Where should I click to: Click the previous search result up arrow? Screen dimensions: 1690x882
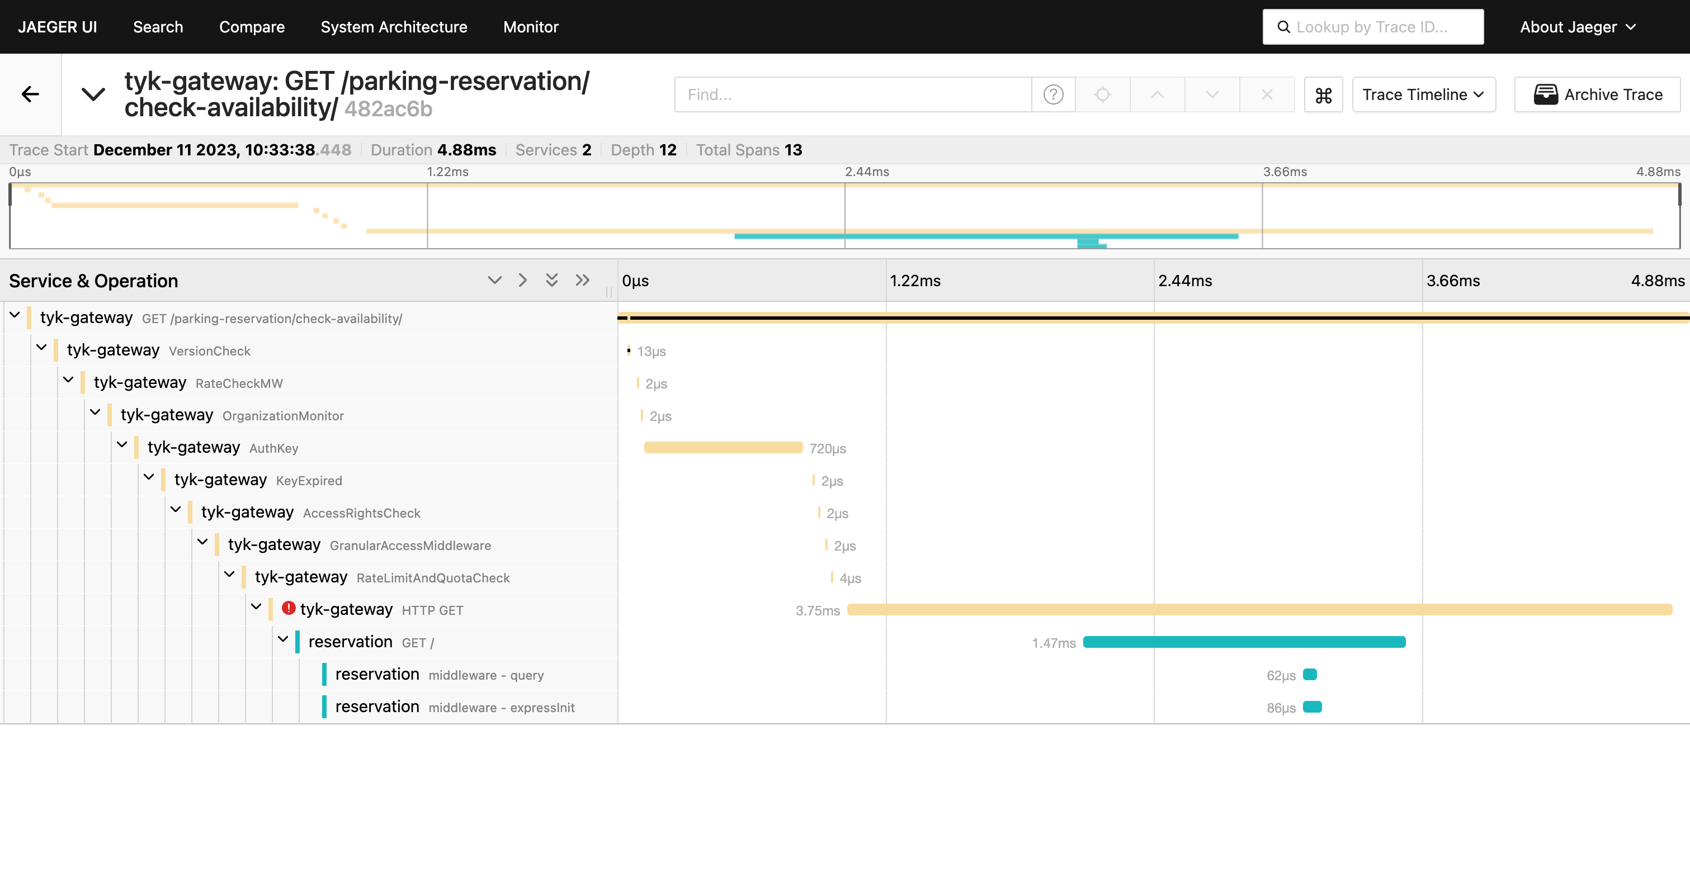pyautogui.click(x=1157, y=95)
